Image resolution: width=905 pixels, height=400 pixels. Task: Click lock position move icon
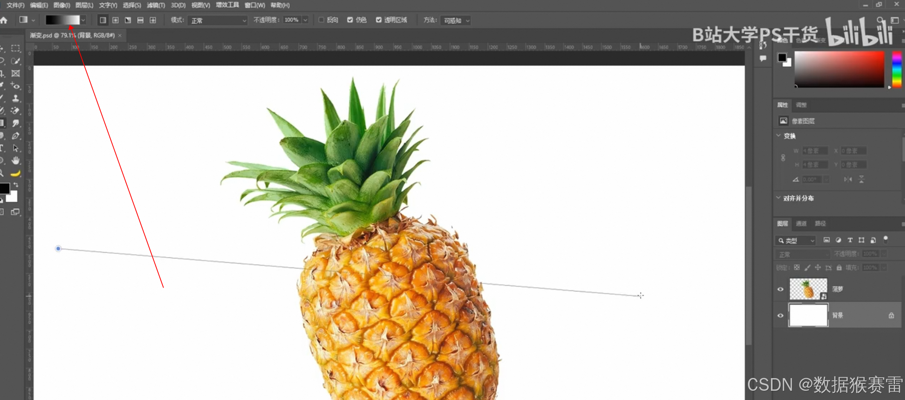coord(818,267)
